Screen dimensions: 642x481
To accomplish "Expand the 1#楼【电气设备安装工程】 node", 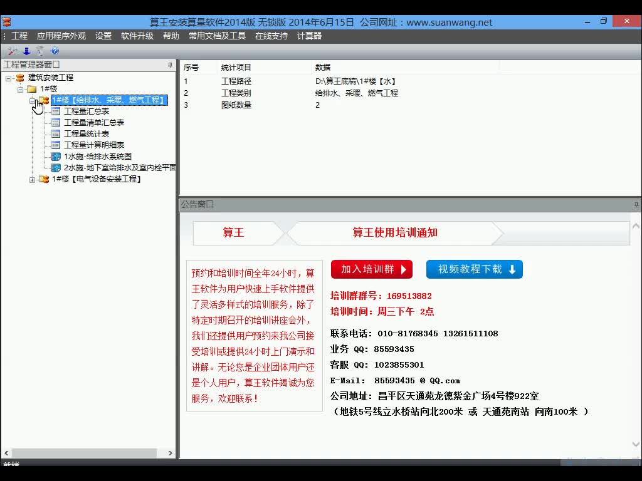I will pyautogui.click(x=33, y=180).
